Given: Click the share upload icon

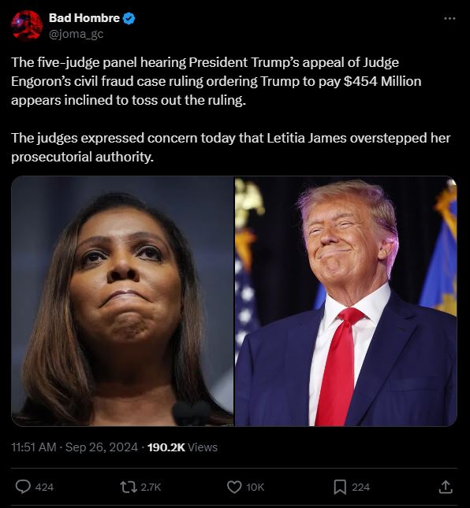Looking at the screenshot, I should [x=446, y=487].
